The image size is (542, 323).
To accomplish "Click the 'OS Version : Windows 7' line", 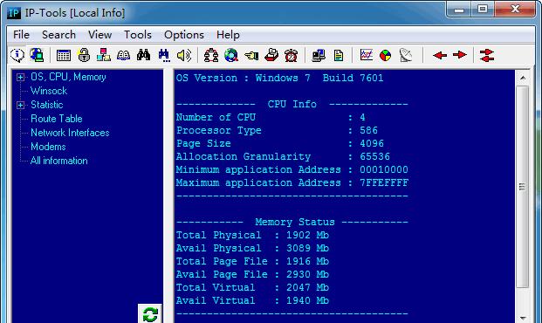I will coord(279,78).
